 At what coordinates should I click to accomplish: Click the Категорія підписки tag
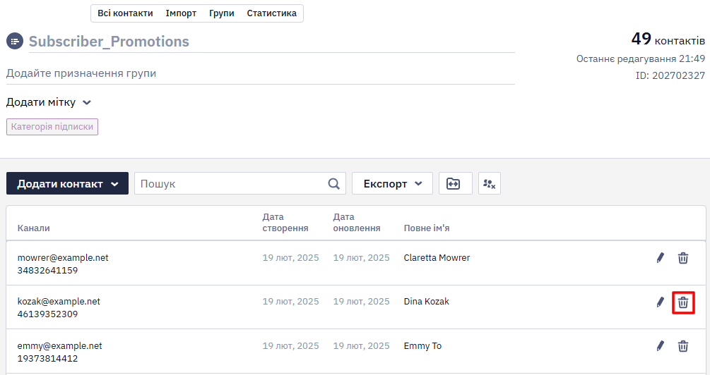[x=52, y=127]
